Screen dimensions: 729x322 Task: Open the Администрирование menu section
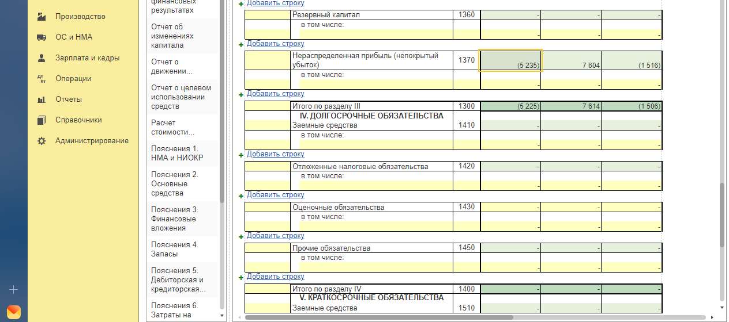click(x=92, y=141)
